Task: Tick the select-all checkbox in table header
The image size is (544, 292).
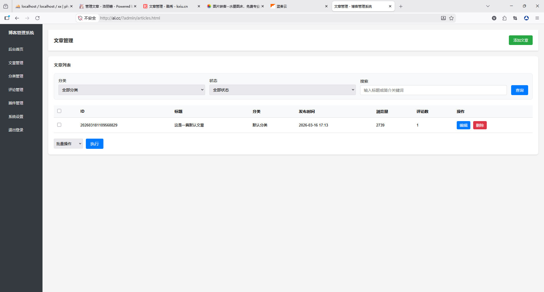Action: coord(59,111)
